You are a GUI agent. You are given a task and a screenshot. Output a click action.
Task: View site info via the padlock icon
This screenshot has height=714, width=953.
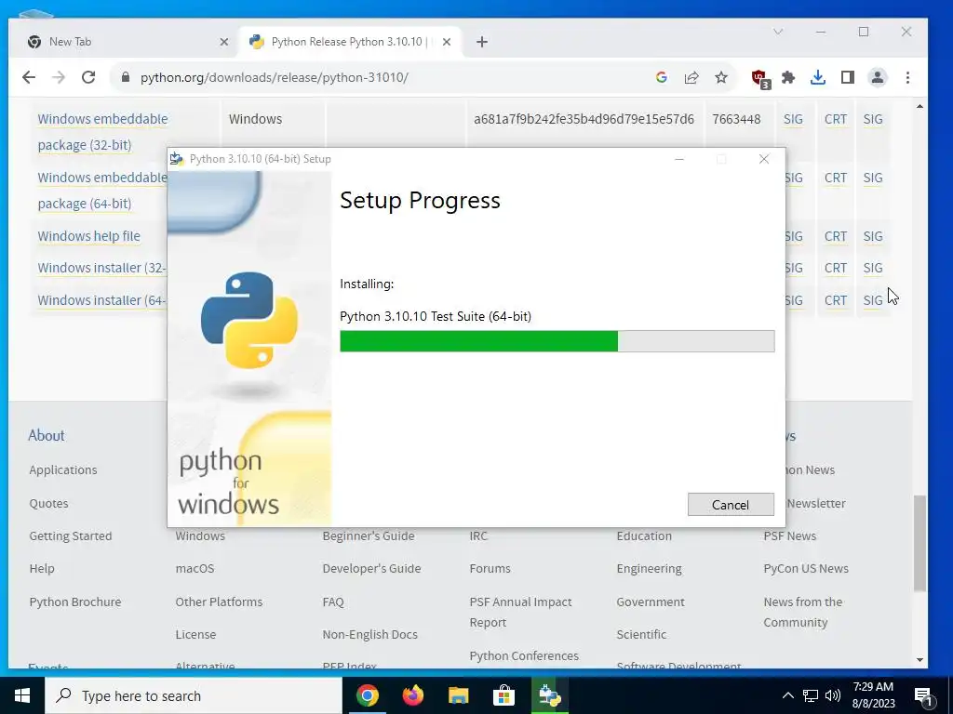click(x=126, y=77)
